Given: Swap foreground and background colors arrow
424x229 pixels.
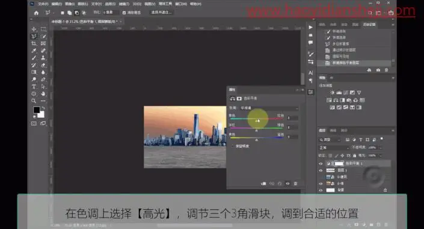Looking at the screenshot, I should pyautogui.click(x=43, y=108).
